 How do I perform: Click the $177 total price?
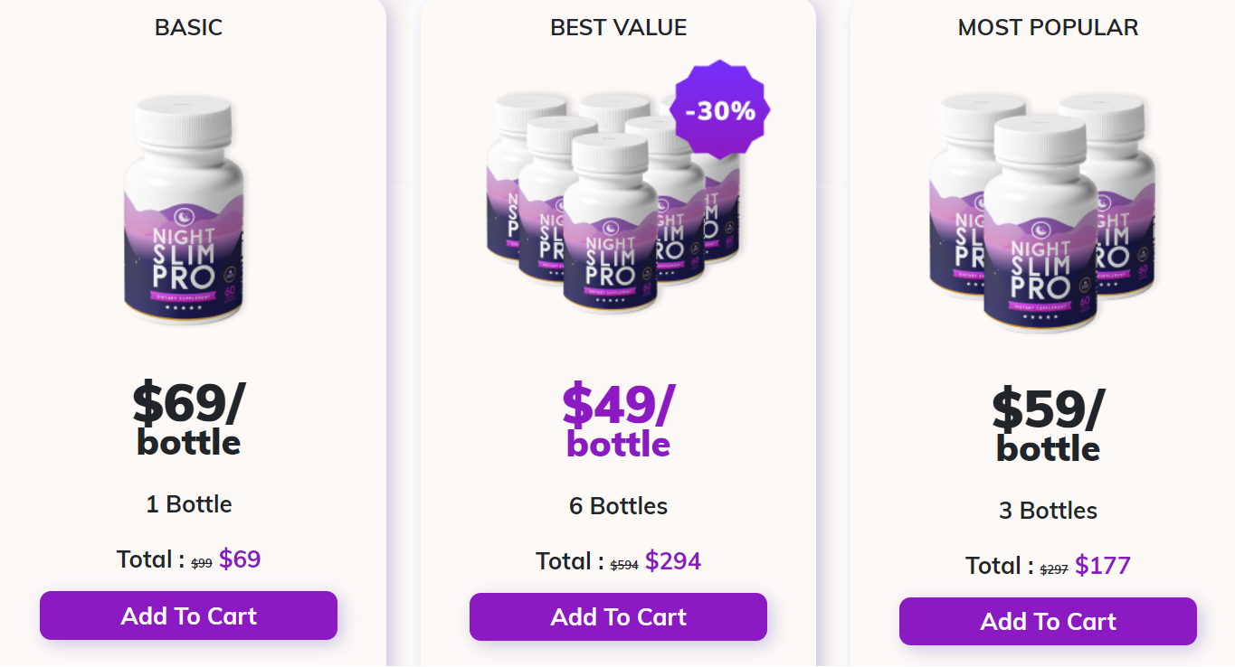click(1103, 566)
